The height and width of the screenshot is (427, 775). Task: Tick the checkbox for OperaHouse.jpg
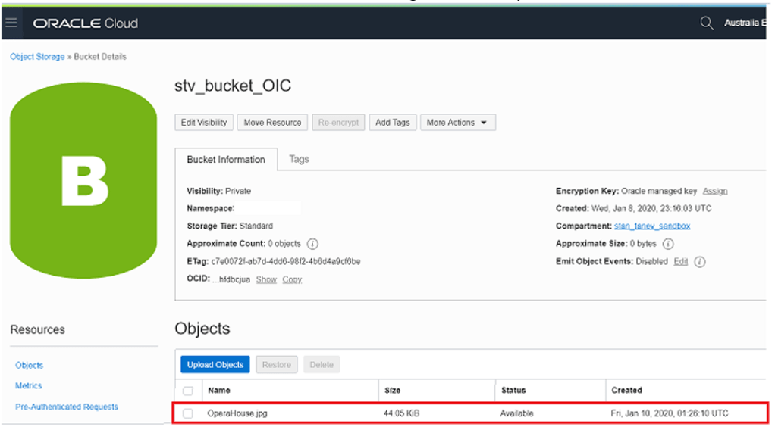tap(188, 413)
